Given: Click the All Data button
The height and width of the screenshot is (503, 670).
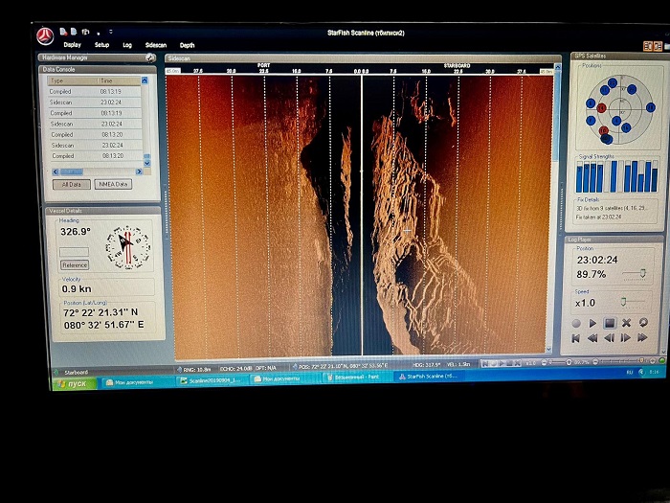Looking at the screenshot, I should pyautogui.click(x=72, y=184).
